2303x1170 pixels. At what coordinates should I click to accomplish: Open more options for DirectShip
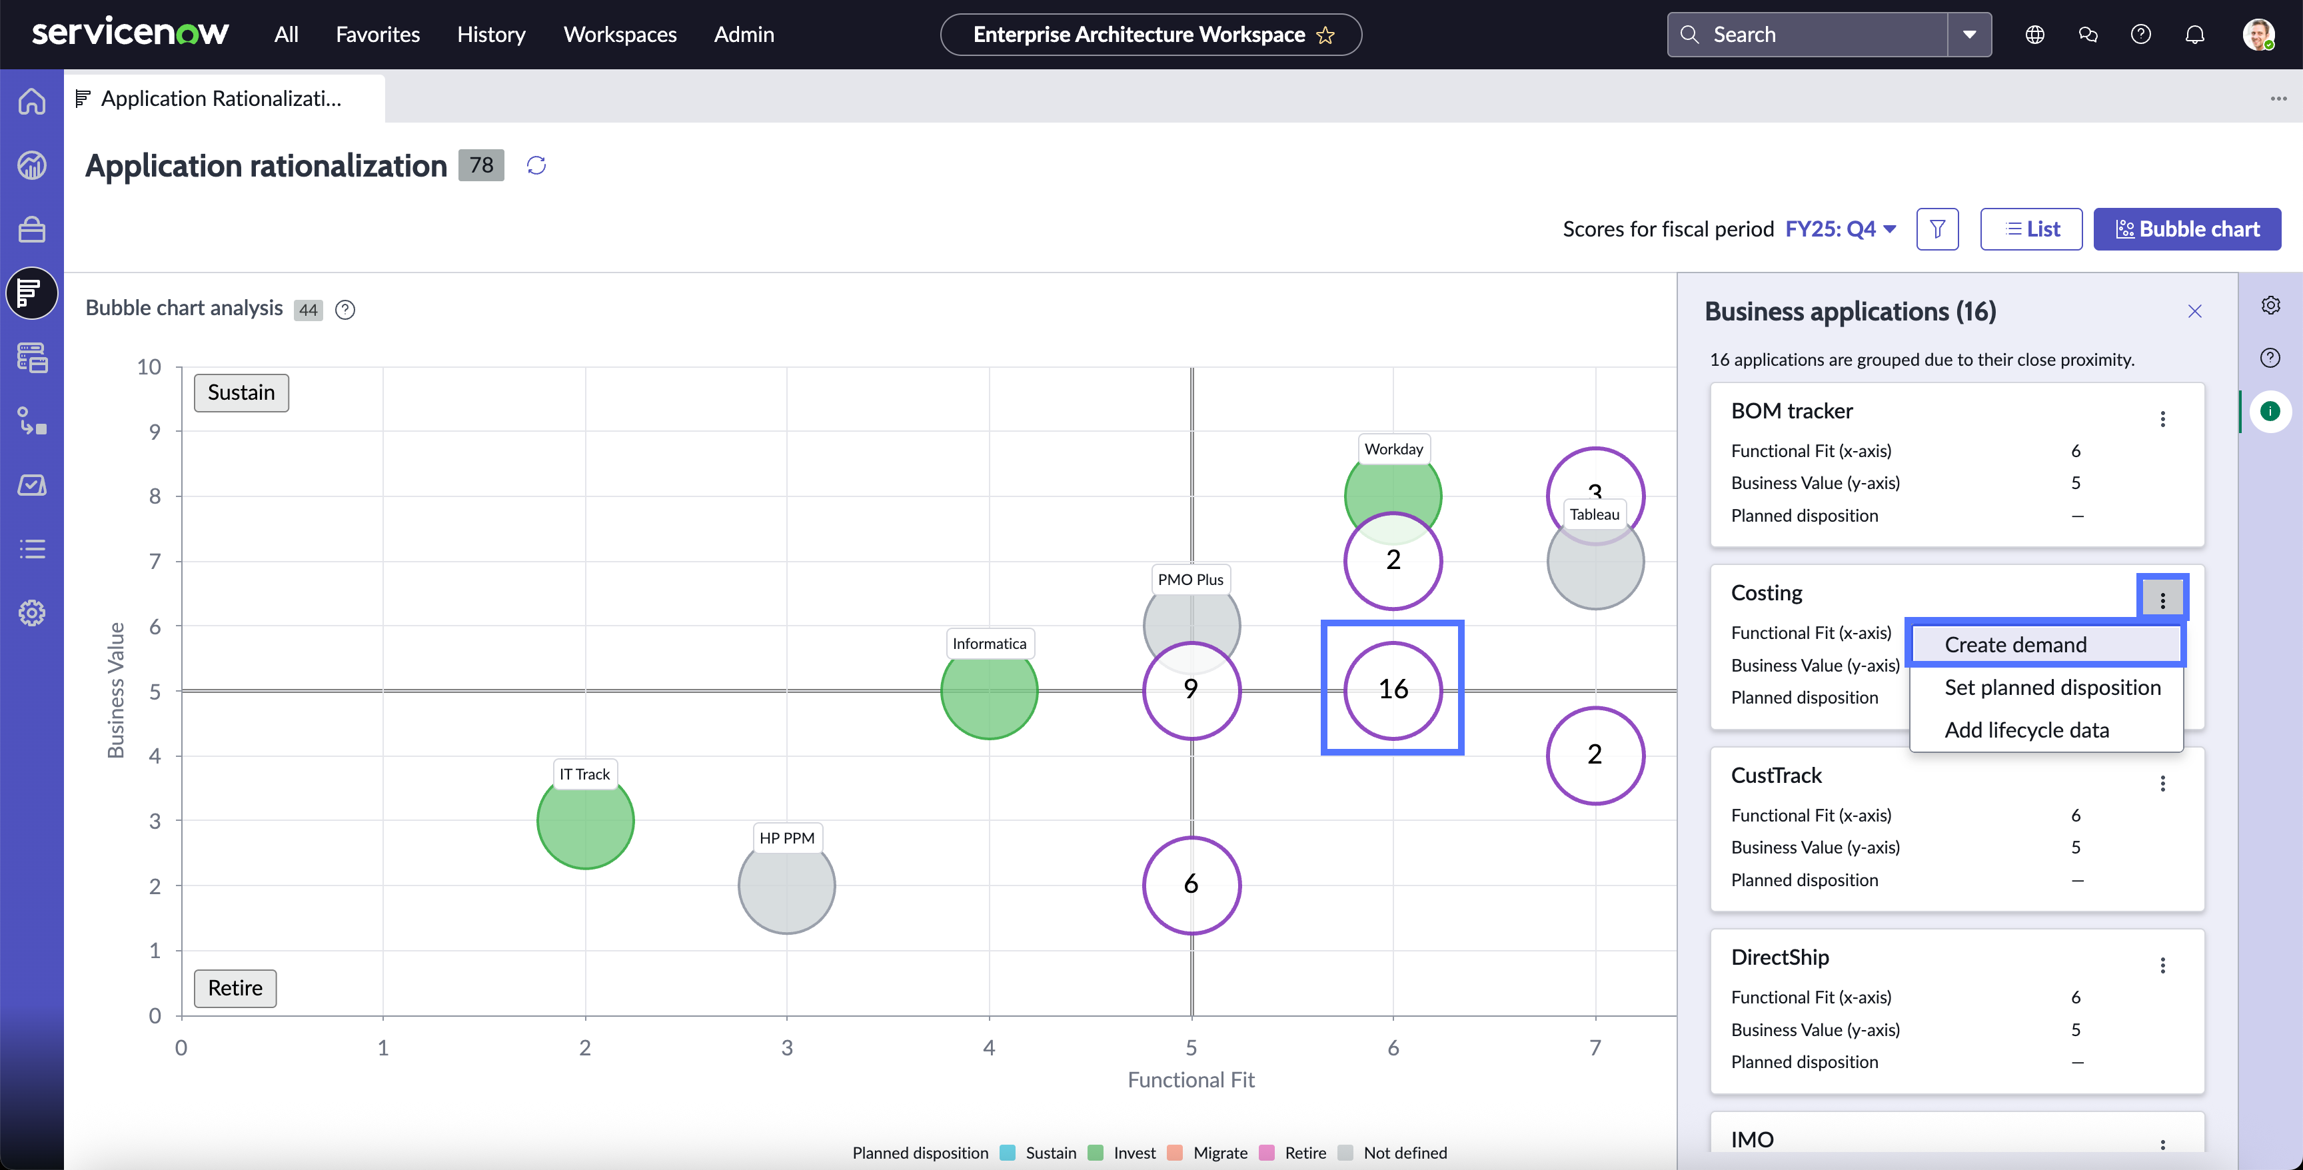[2162, 965]
